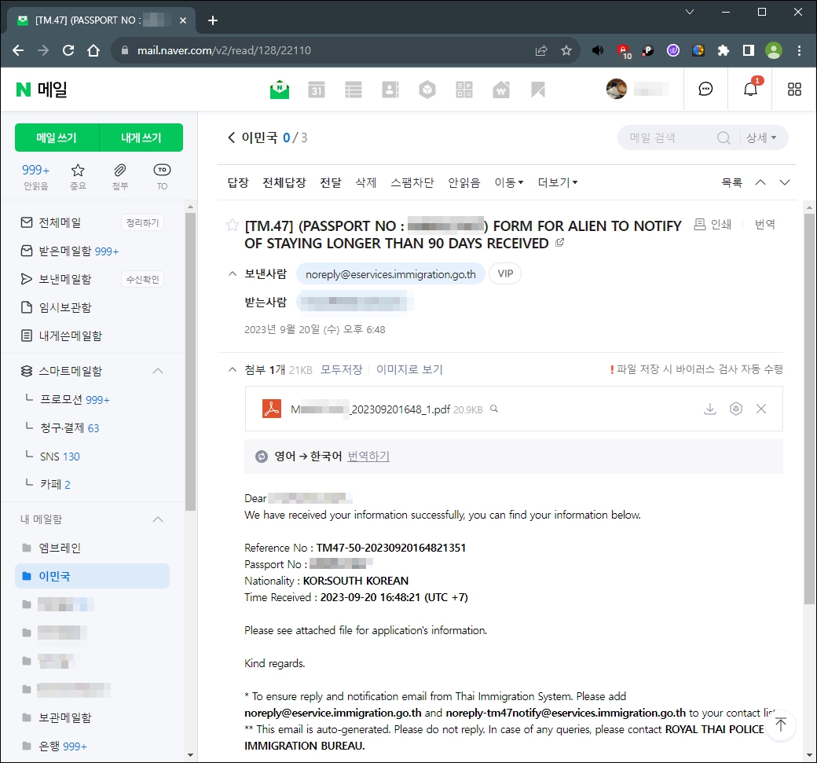The image size is (817, 763).
Task: Select the 전달 forward menu item
Action: pyautogui.click(x=330, y=182)
